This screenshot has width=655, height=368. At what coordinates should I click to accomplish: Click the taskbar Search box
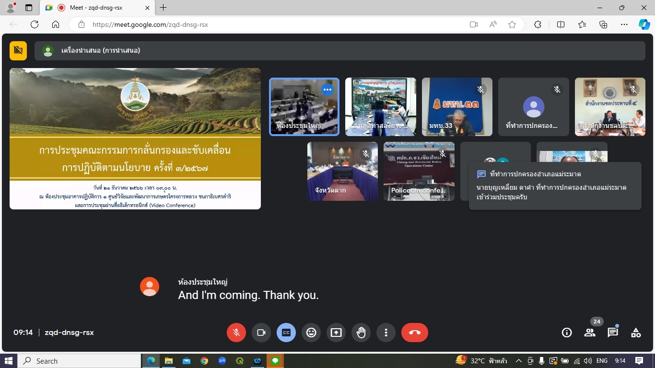click(x=79, y=361)
